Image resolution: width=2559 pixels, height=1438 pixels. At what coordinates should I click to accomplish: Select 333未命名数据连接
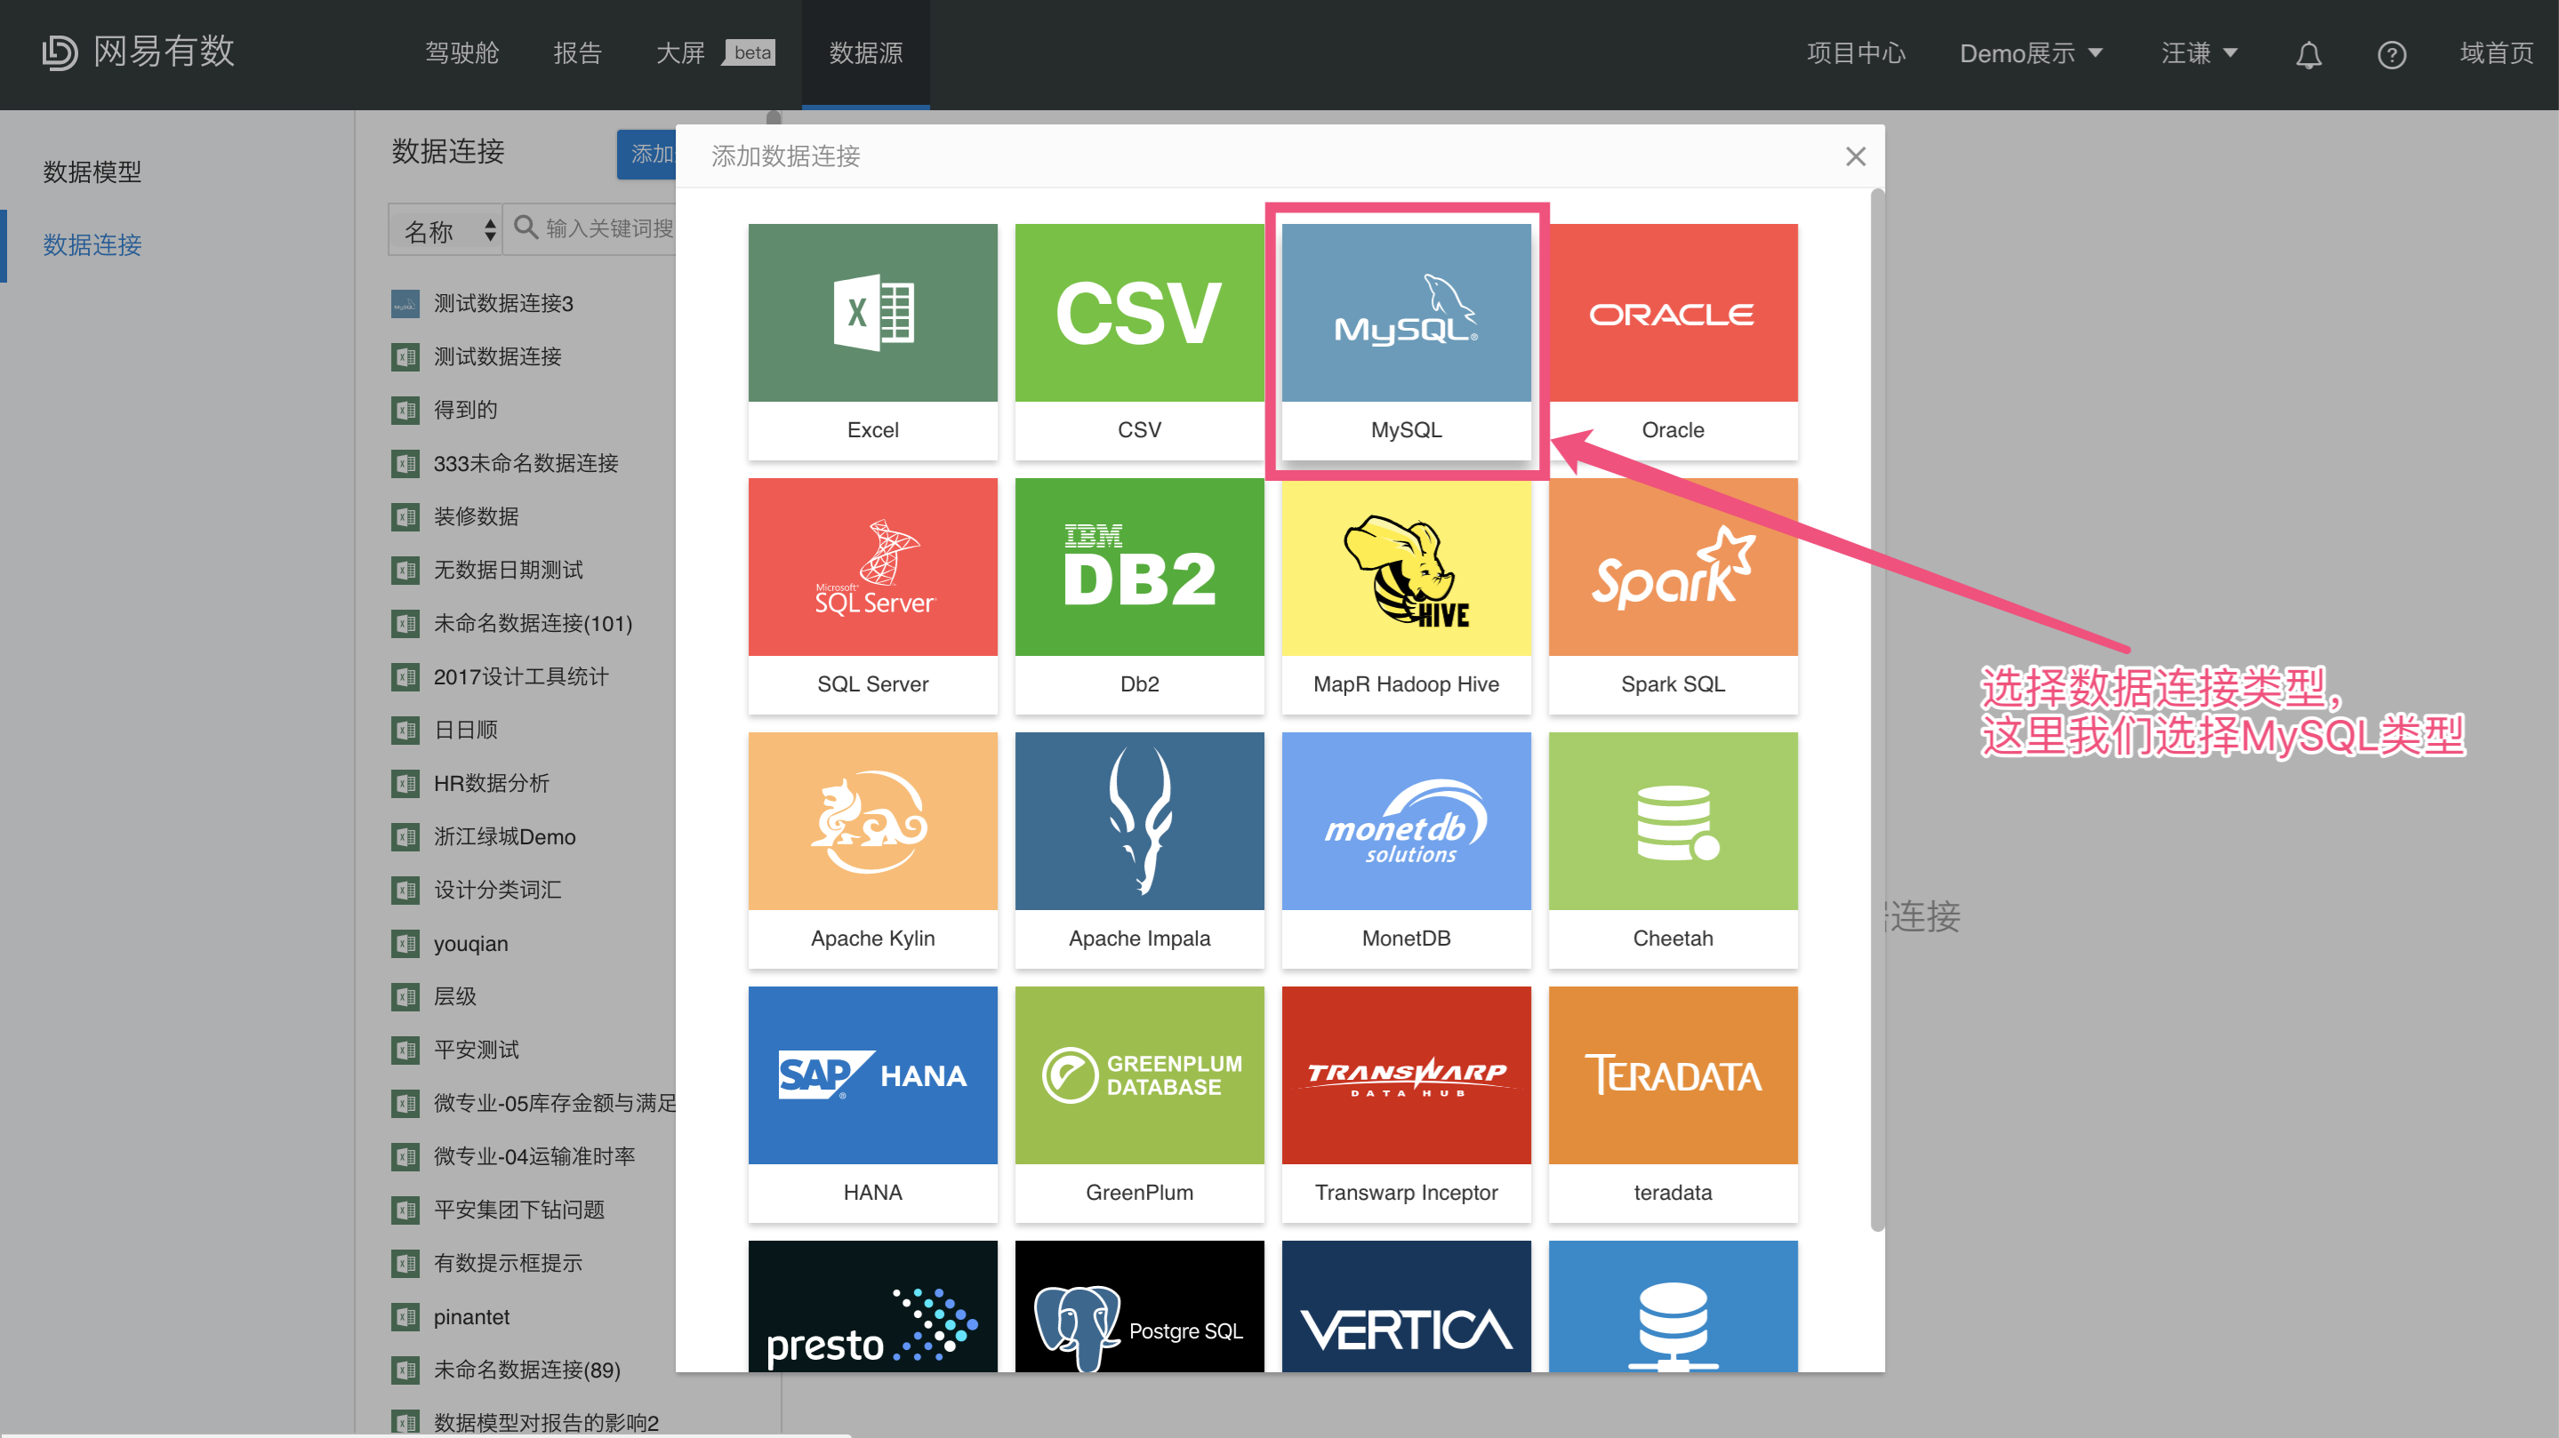click(525, 464)
